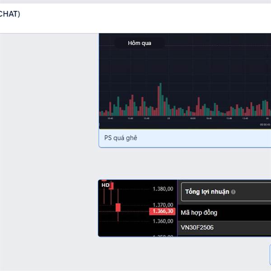Click the 1.370,00 price axis label
Viewport: 271px width, 271px height.
pos(163,205)
